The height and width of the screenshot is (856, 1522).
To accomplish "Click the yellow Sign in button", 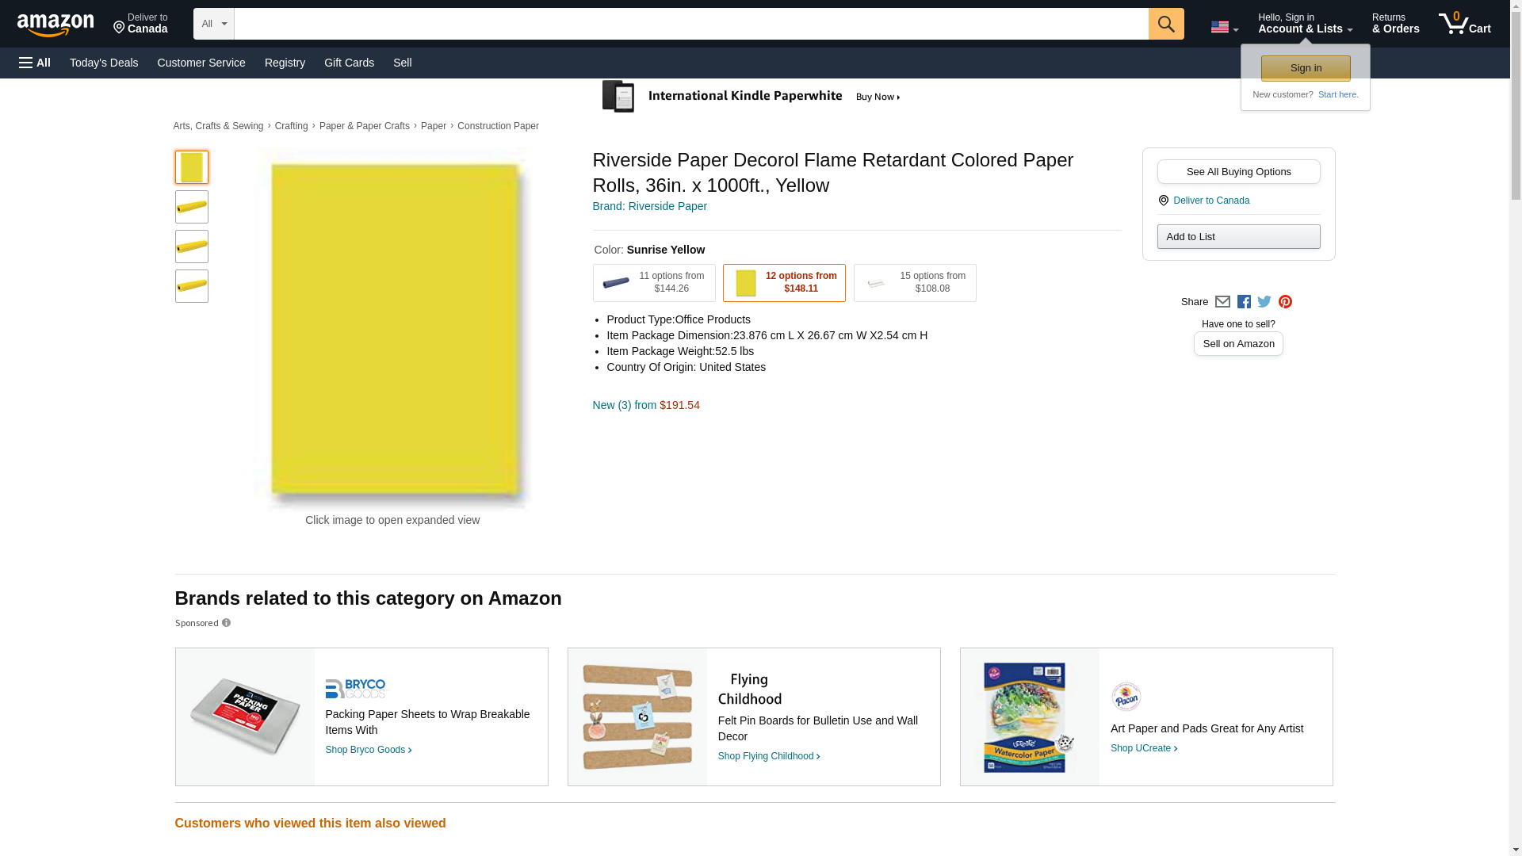I will [1306, 68].
